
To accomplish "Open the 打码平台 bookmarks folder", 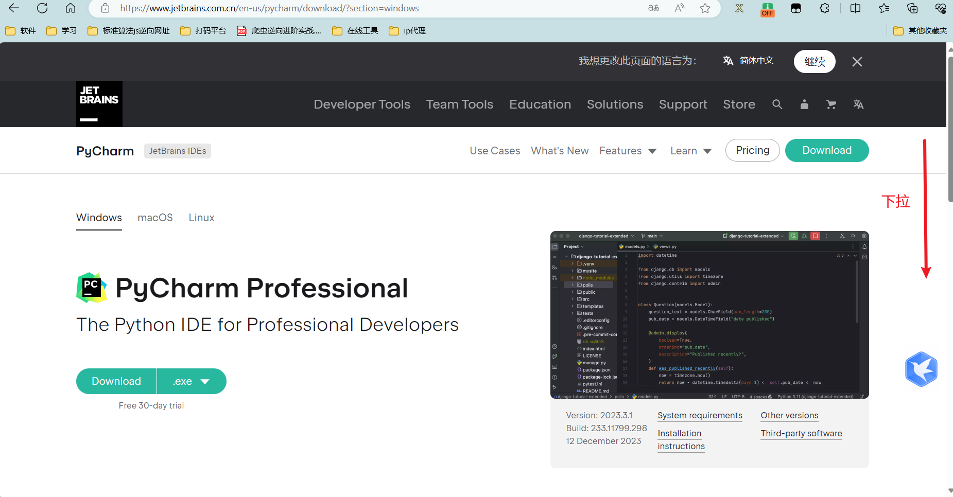I will click(203, 31).
